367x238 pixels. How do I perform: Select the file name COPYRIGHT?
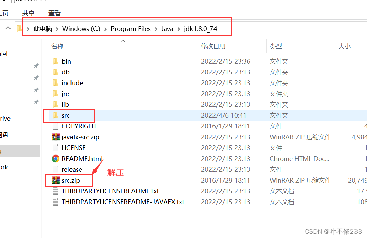(x=79, y=126)
